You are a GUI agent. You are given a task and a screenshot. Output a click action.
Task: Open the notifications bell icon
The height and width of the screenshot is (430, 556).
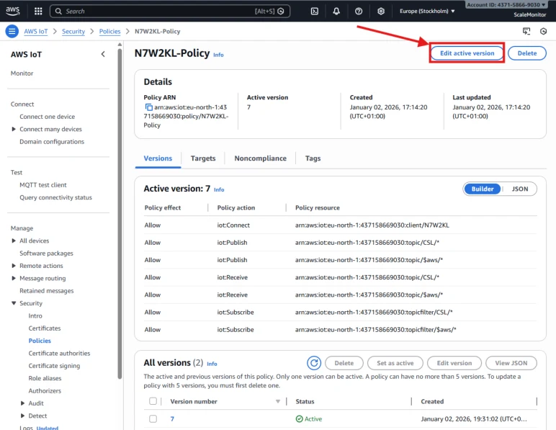click(x=336, y=11)
